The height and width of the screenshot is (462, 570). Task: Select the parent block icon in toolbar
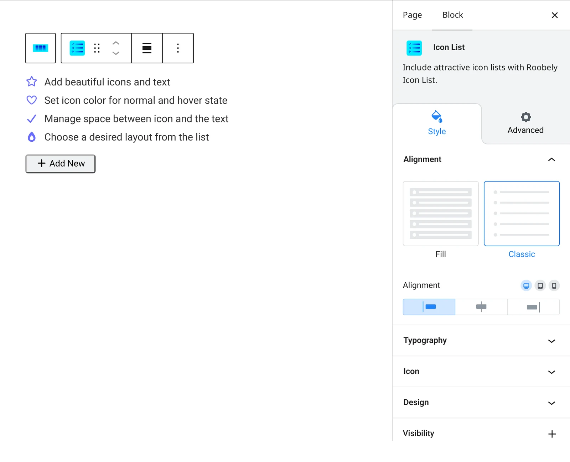[x=40, y=48]
